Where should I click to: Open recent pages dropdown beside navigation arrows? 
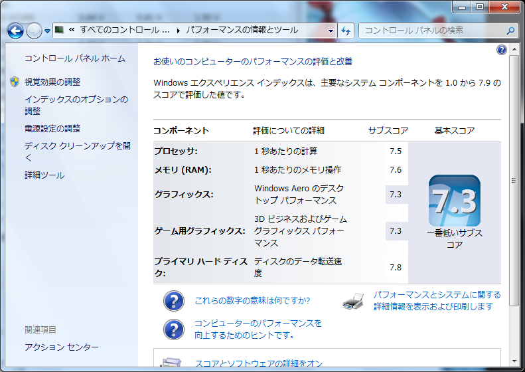(47, 31)
